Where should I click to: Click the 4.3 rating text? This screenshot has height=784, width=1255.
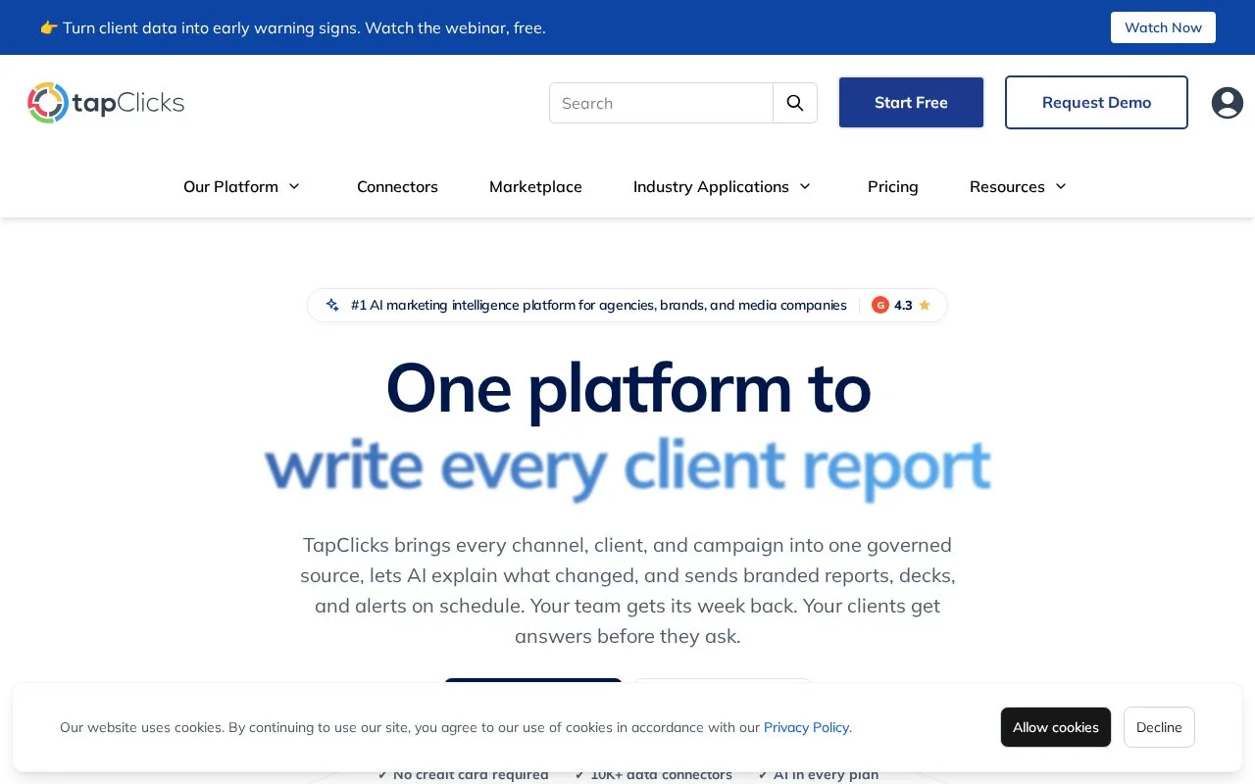tap(903, 305)
